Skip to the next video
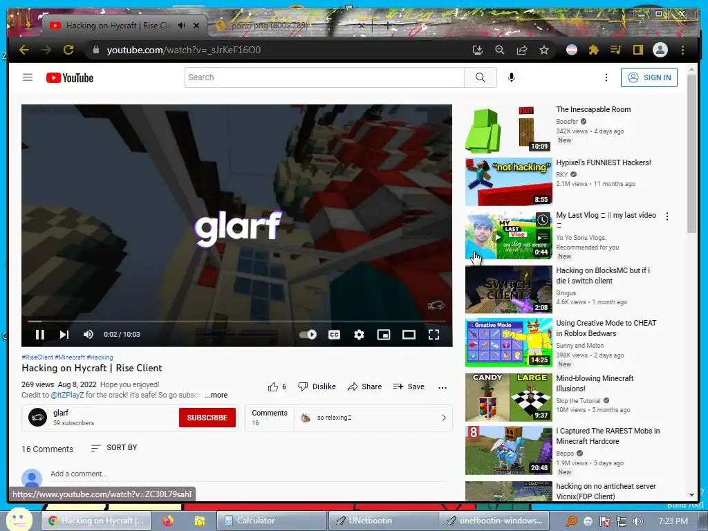 (x=64, y=335)
